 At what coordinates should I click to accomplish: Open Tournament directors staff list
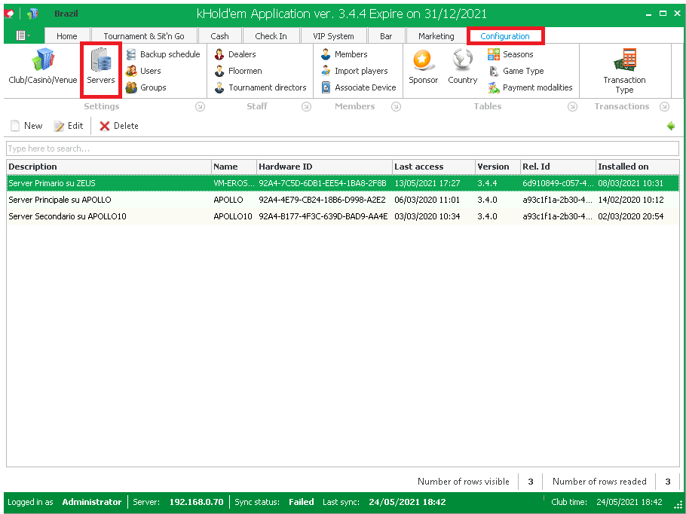click(x=260, y=87)
